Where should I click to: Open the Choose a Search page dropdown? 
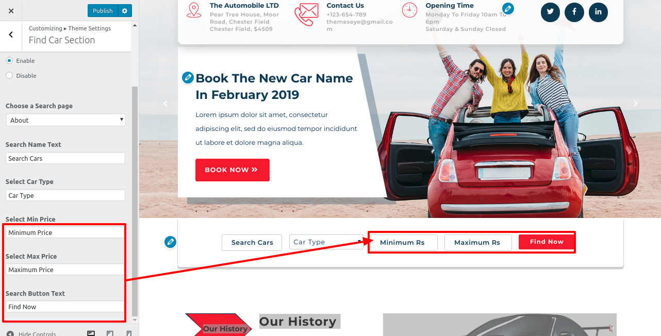(65, 120)
